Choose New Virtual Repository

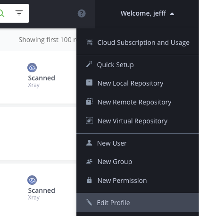pos(138,121)
